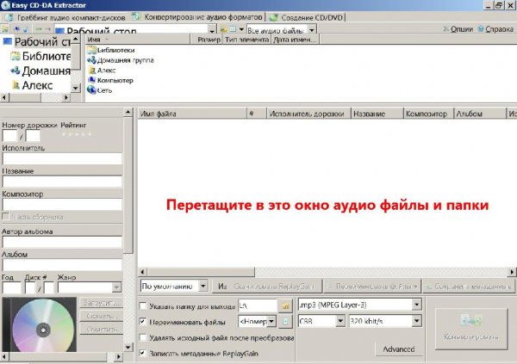This screenshot has width=517, height=364.
Task: Click the forward navigation arrow
Action: 47,29
